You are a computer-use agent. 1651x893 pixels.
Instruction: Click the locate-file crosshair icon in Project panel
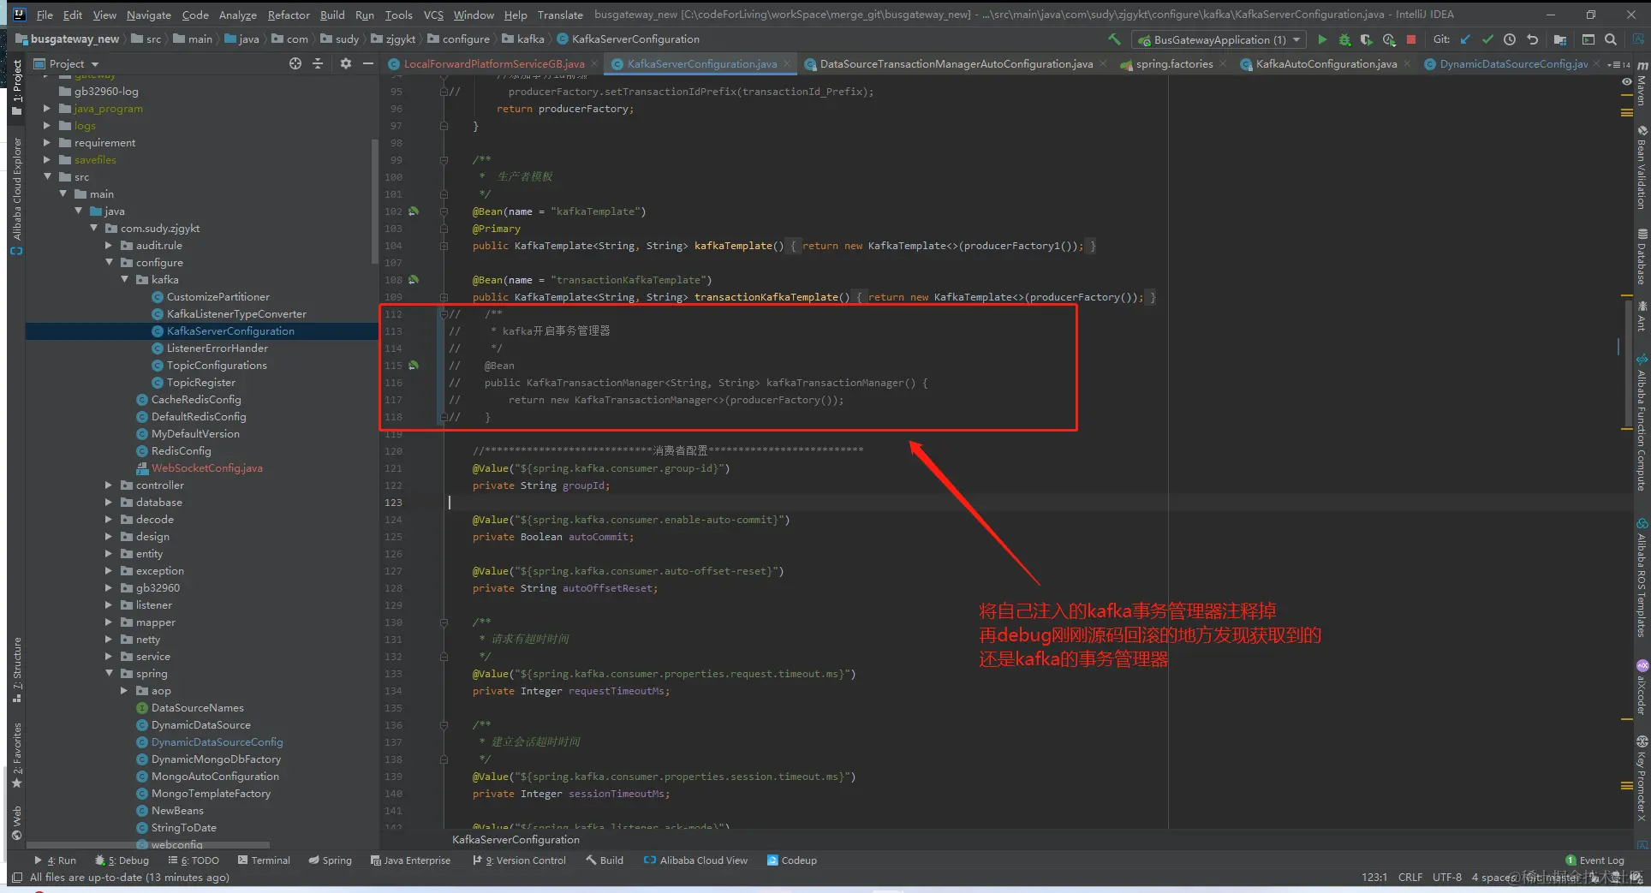(x=295, y=63)
